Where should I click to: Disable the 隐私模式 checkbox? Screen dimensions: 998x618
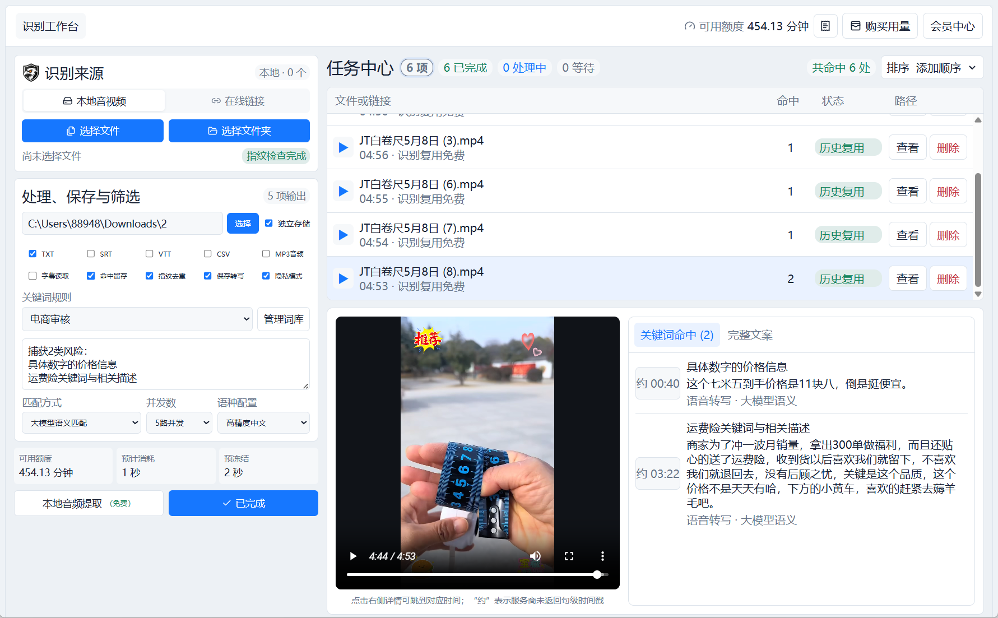tap(266, 276)
